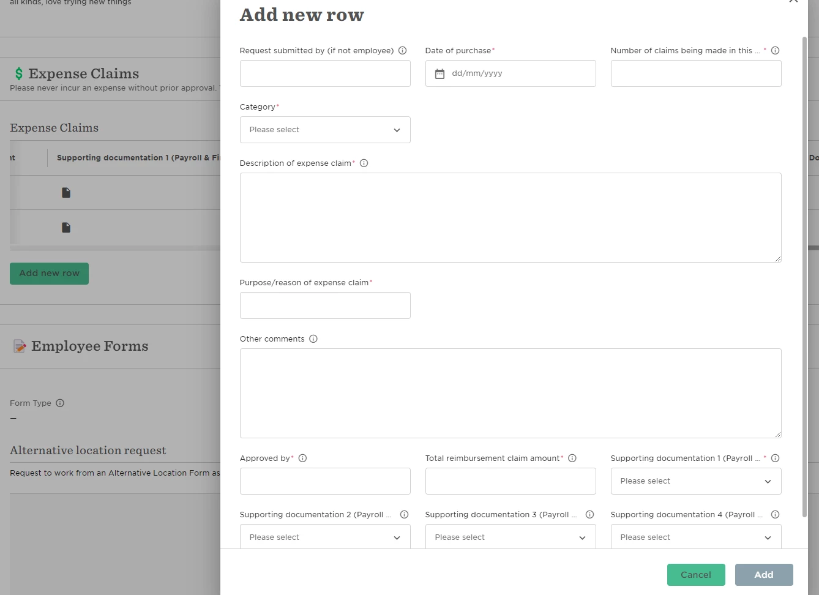Click calendar icon in Date of purchase
The width and height of the screenshot is (819, 595).
click(x=439, y=74)
